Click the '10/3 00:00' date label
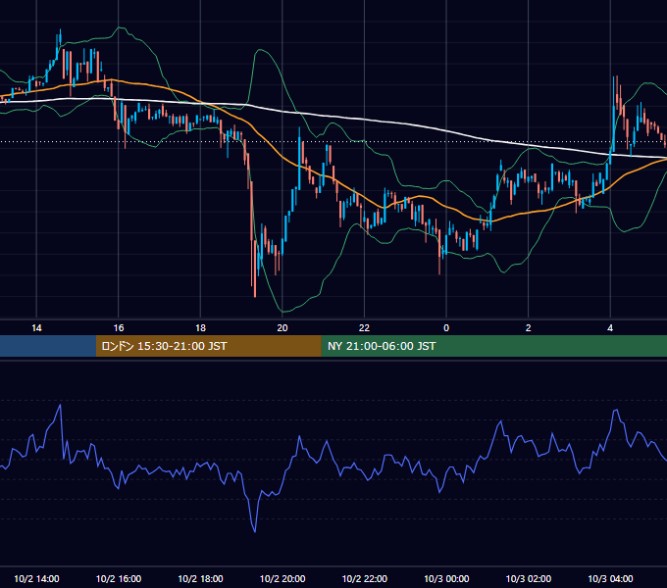 (446, 578)
